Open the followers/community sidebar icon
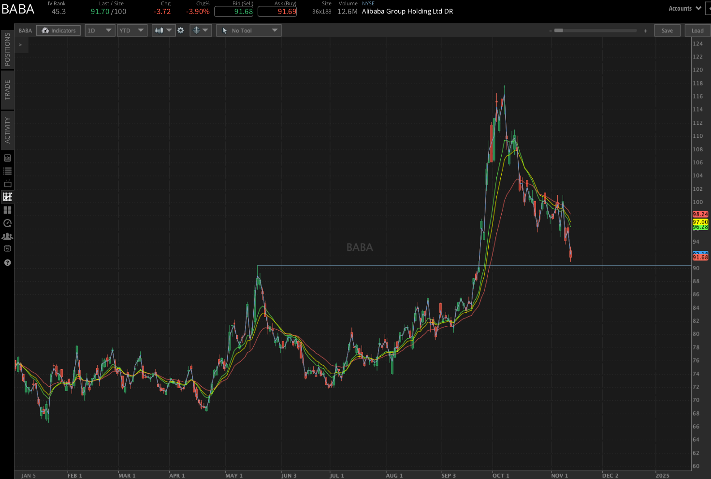The width and height of the screenshot is (711, 479). 7,236
